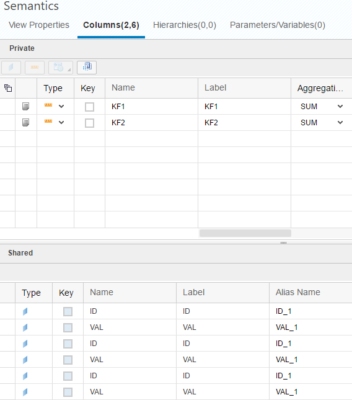
Task: Click the Semantics panel title
Action: point(31,6)
